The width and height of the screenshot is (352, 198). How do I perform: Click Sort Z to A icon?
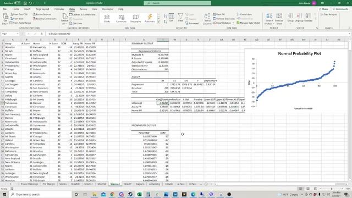pos(166,21)
